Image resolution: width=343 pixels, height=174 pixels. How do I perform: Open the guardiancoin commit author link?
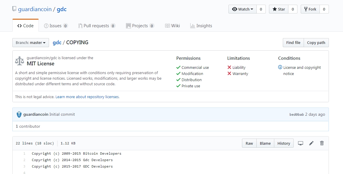(x=36, y=115)
